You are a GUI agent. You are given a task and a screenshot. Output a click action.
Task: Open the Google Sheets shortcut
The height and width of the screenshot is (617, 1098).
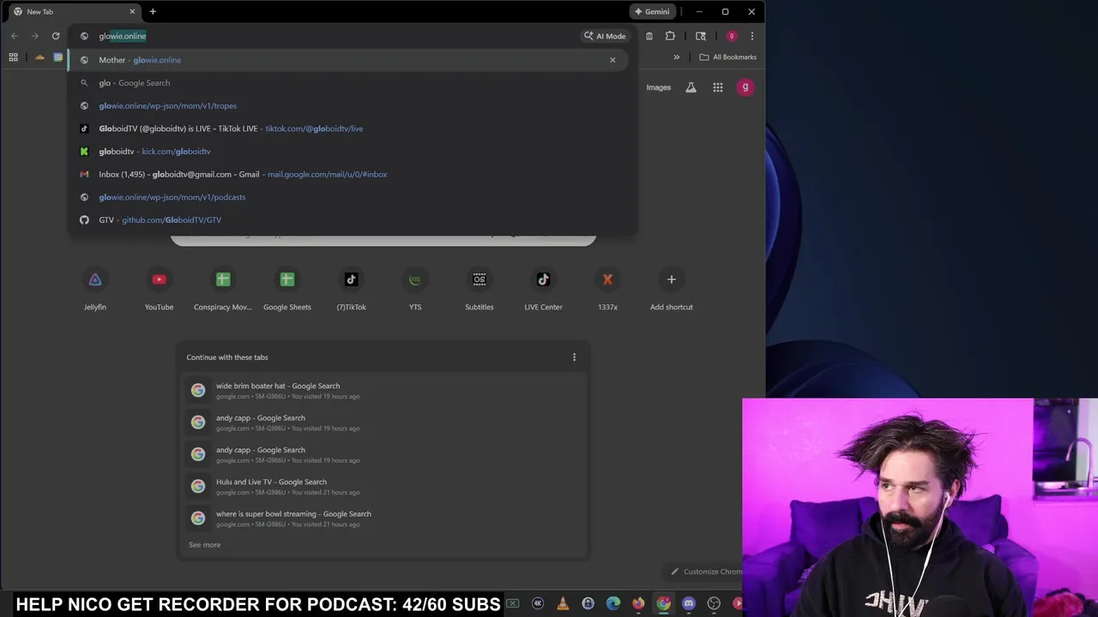(287, 290)
